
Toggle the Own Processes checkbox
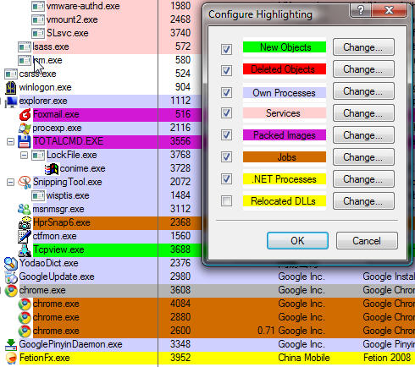pos(226,92)
